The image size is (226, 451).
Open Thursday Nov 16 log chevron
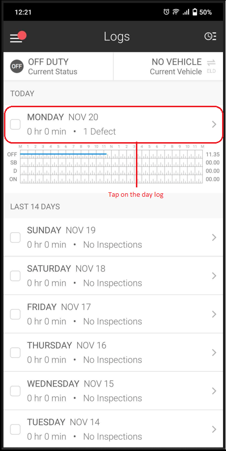pyautogui.click(x=214, y=352)
